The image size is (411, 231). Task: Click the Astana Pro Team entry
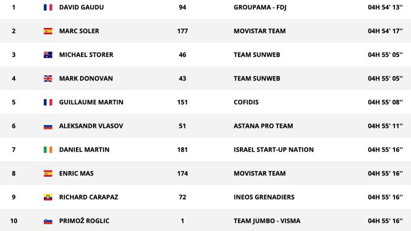coord(263,126)
